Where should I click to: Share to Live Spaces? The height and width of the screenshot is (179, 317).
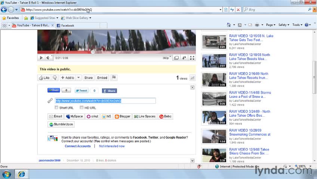tap(145, 116)
